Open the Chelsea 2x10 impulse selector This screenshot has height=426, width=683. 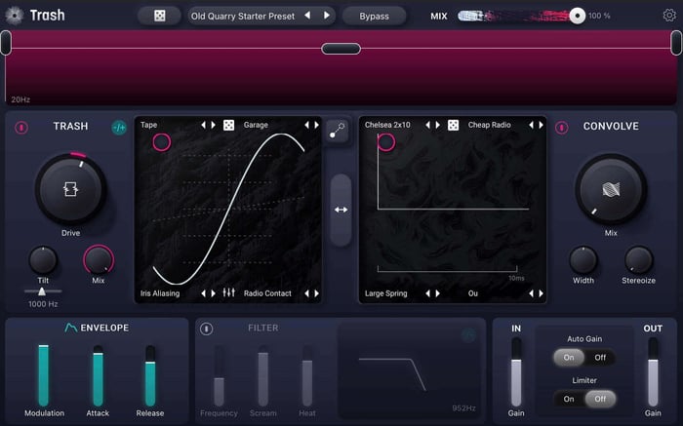coord(387,125)
